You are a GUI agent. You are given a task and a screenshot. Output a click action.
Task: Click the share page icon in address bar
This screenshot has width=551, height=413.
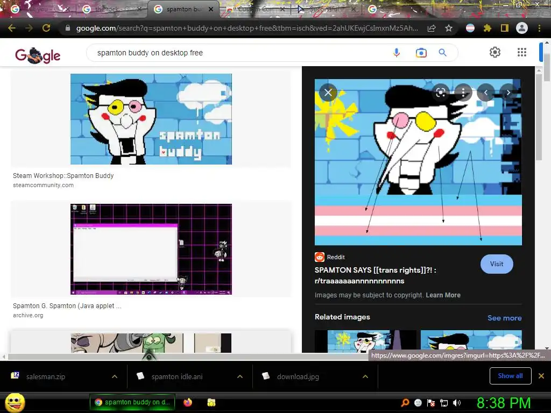pos(432,28)
